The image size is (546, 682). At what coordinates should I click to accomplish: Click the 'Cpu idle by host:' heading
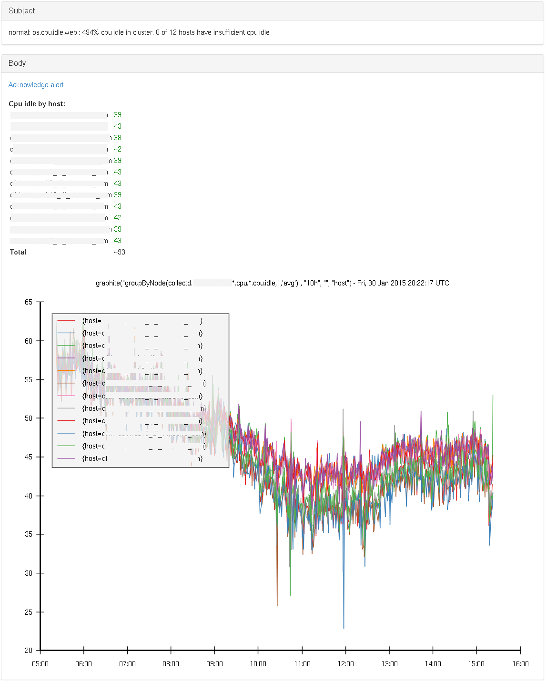click(37, 104)
